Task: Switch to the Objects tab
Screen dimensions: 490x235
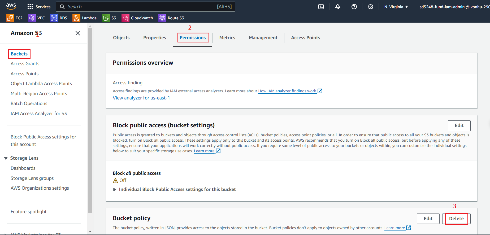Action: coord(121,38)
